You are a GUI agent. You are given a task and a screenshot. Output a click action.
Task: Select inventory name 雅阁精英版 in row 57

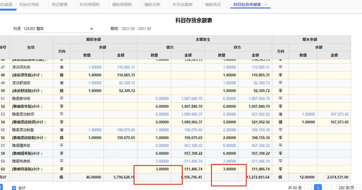click(x=21, y=146)
